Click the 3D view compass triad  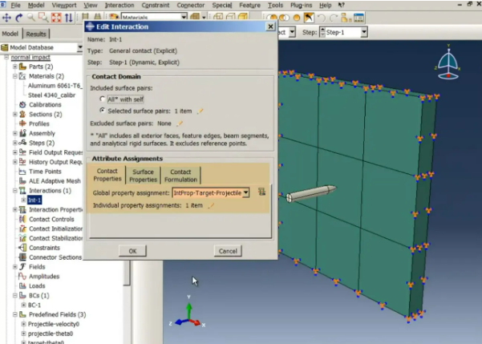[x=448, y=63]
